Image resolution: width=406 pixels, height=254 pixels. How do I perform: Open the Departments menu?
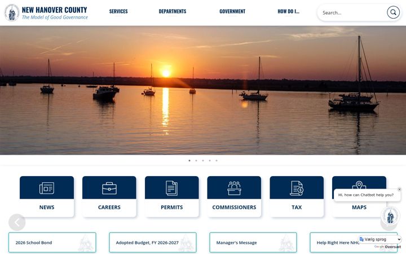pos(173,11)
